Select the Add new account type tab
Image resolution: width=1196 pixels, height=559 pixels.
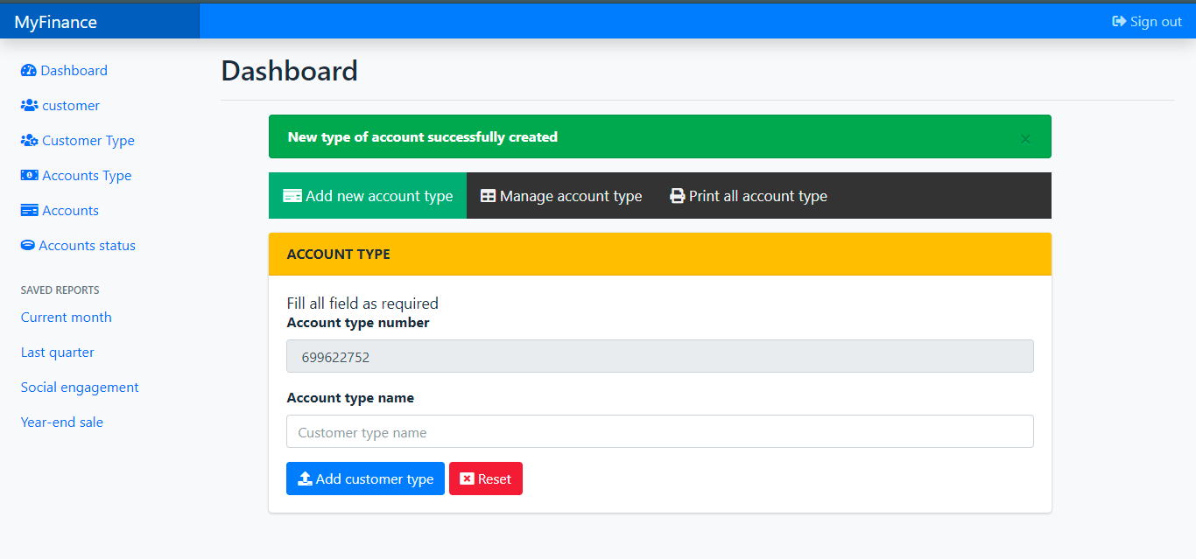click(x=367, y=195)
